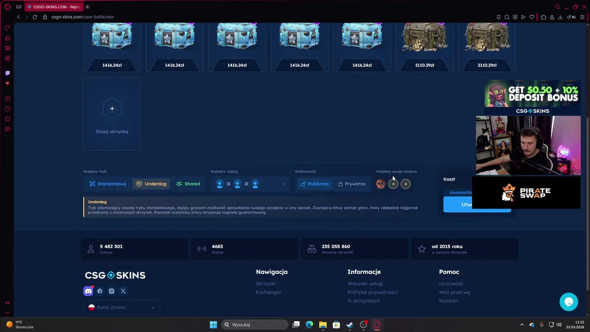Expand the Polish (Polski) language dropdown

pyautogui.click(x=122, y=308)
